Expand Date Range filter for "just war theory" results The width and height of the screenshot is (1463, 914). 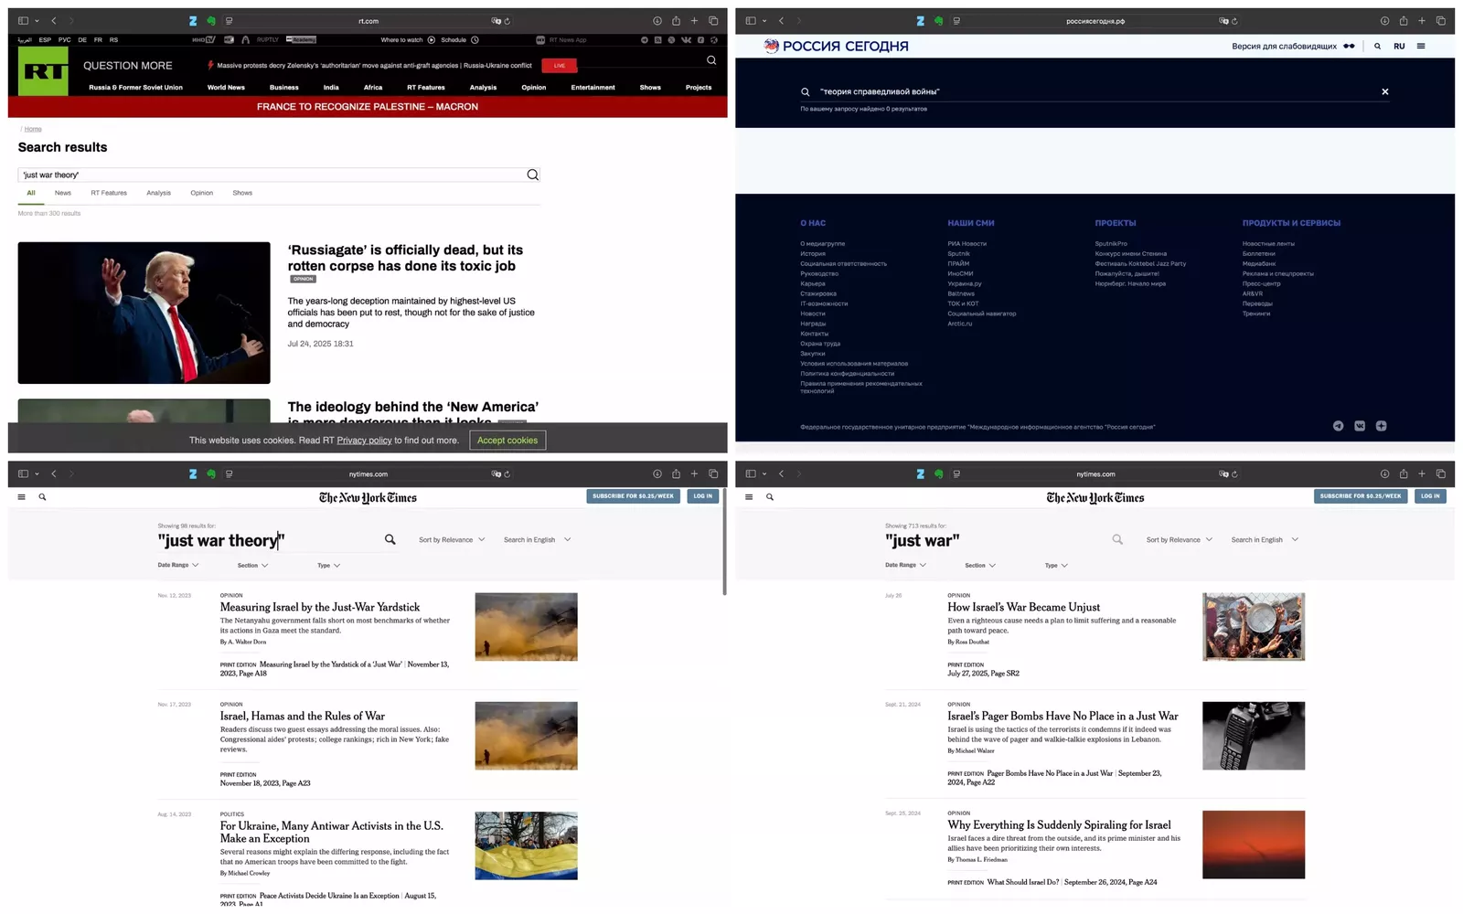177,566
